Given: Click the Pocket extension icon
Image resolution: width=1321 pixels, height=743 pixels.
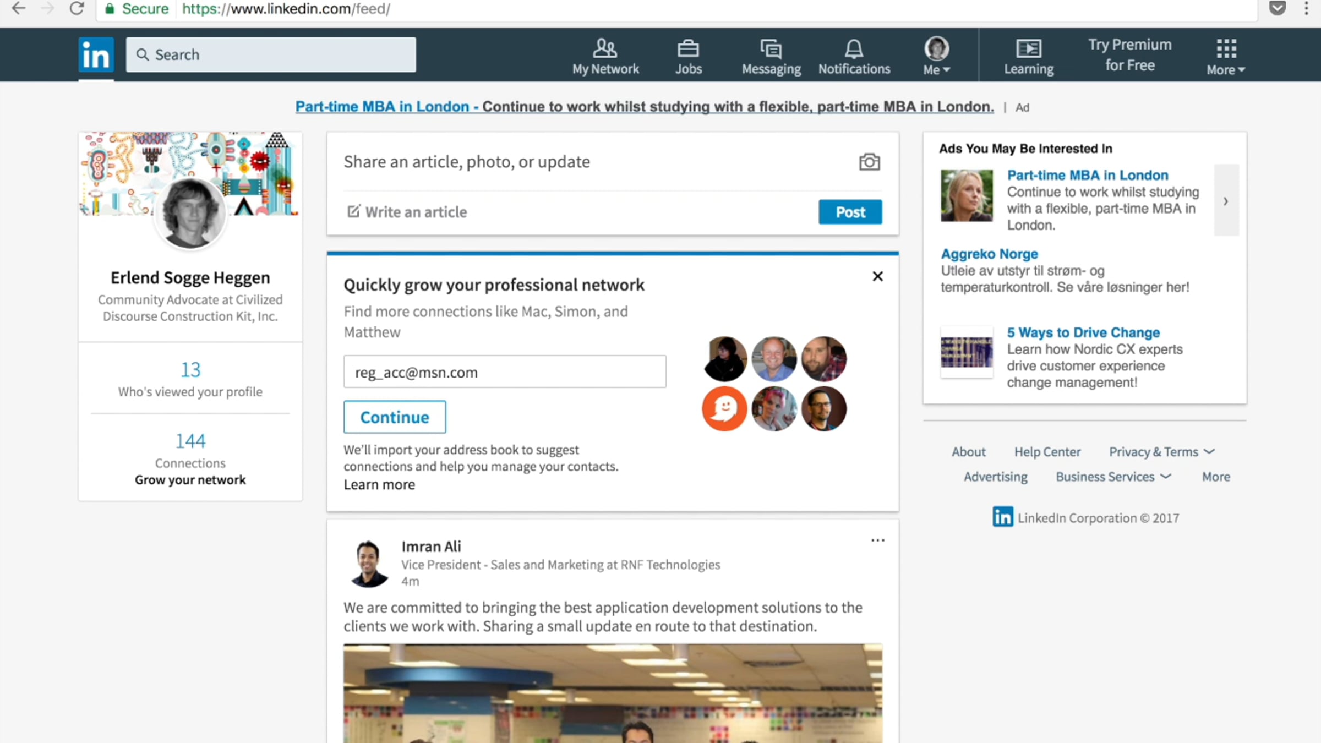Looking at the screenshot, I should pyautogui.click(x=1278, y=8).
